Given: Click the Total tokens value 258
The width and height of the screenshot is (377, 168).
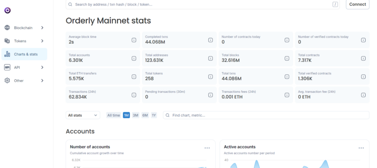Looking at the screenshot, I should [x=149, y=79].
